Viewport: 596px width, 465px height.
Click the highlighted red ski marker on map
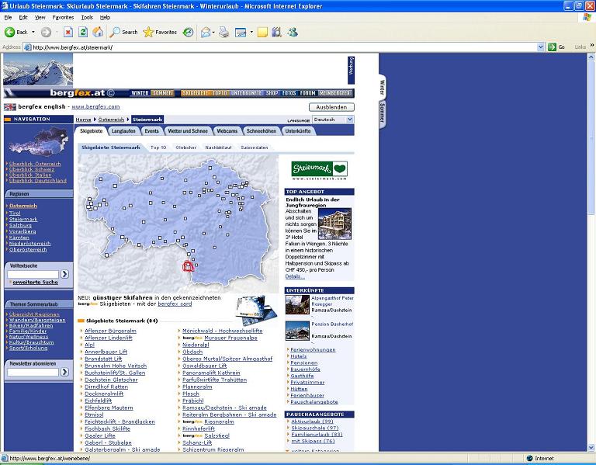[188, 265]
